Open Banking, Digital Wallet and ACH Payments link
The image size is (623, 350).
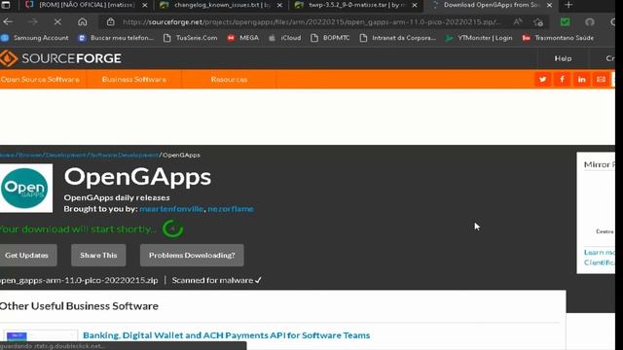tap(227, 335)
